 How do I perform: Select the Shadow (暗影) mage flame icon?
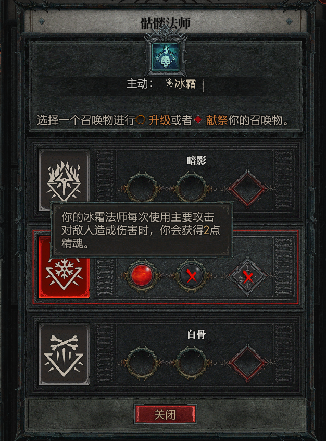coord(64,180)
